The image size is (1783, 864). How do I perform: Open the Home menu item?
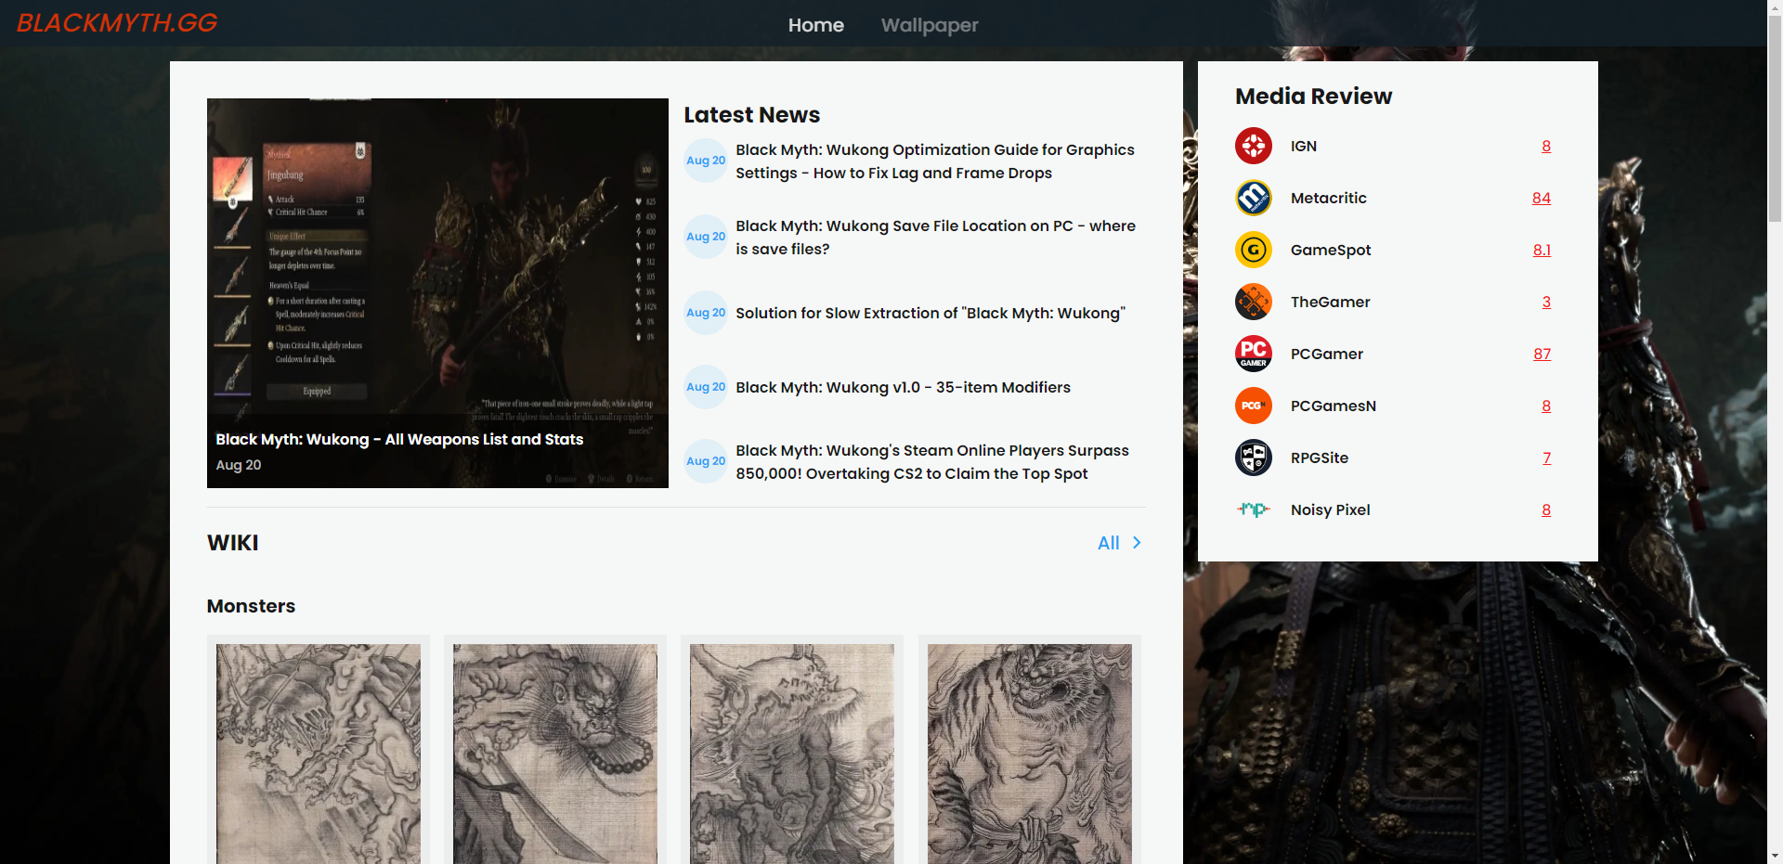tap(815, 25)
